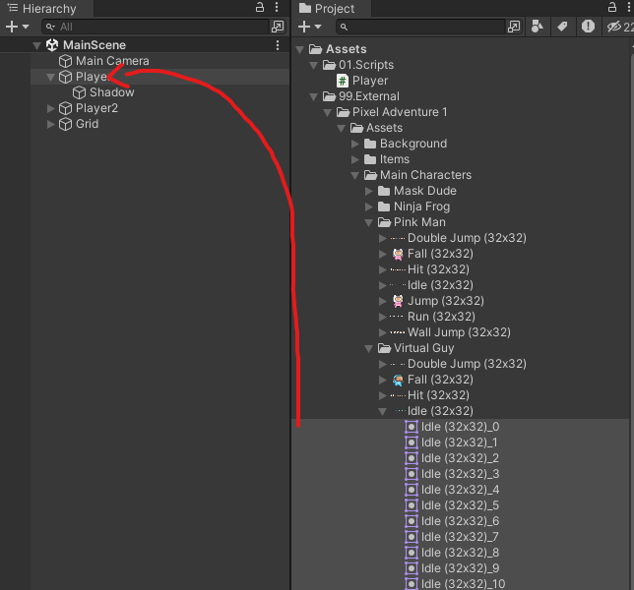Select Pink Man Double Jump (32x32) sprite sheet
The image size is (634, 590).
[x=467, y=238]
